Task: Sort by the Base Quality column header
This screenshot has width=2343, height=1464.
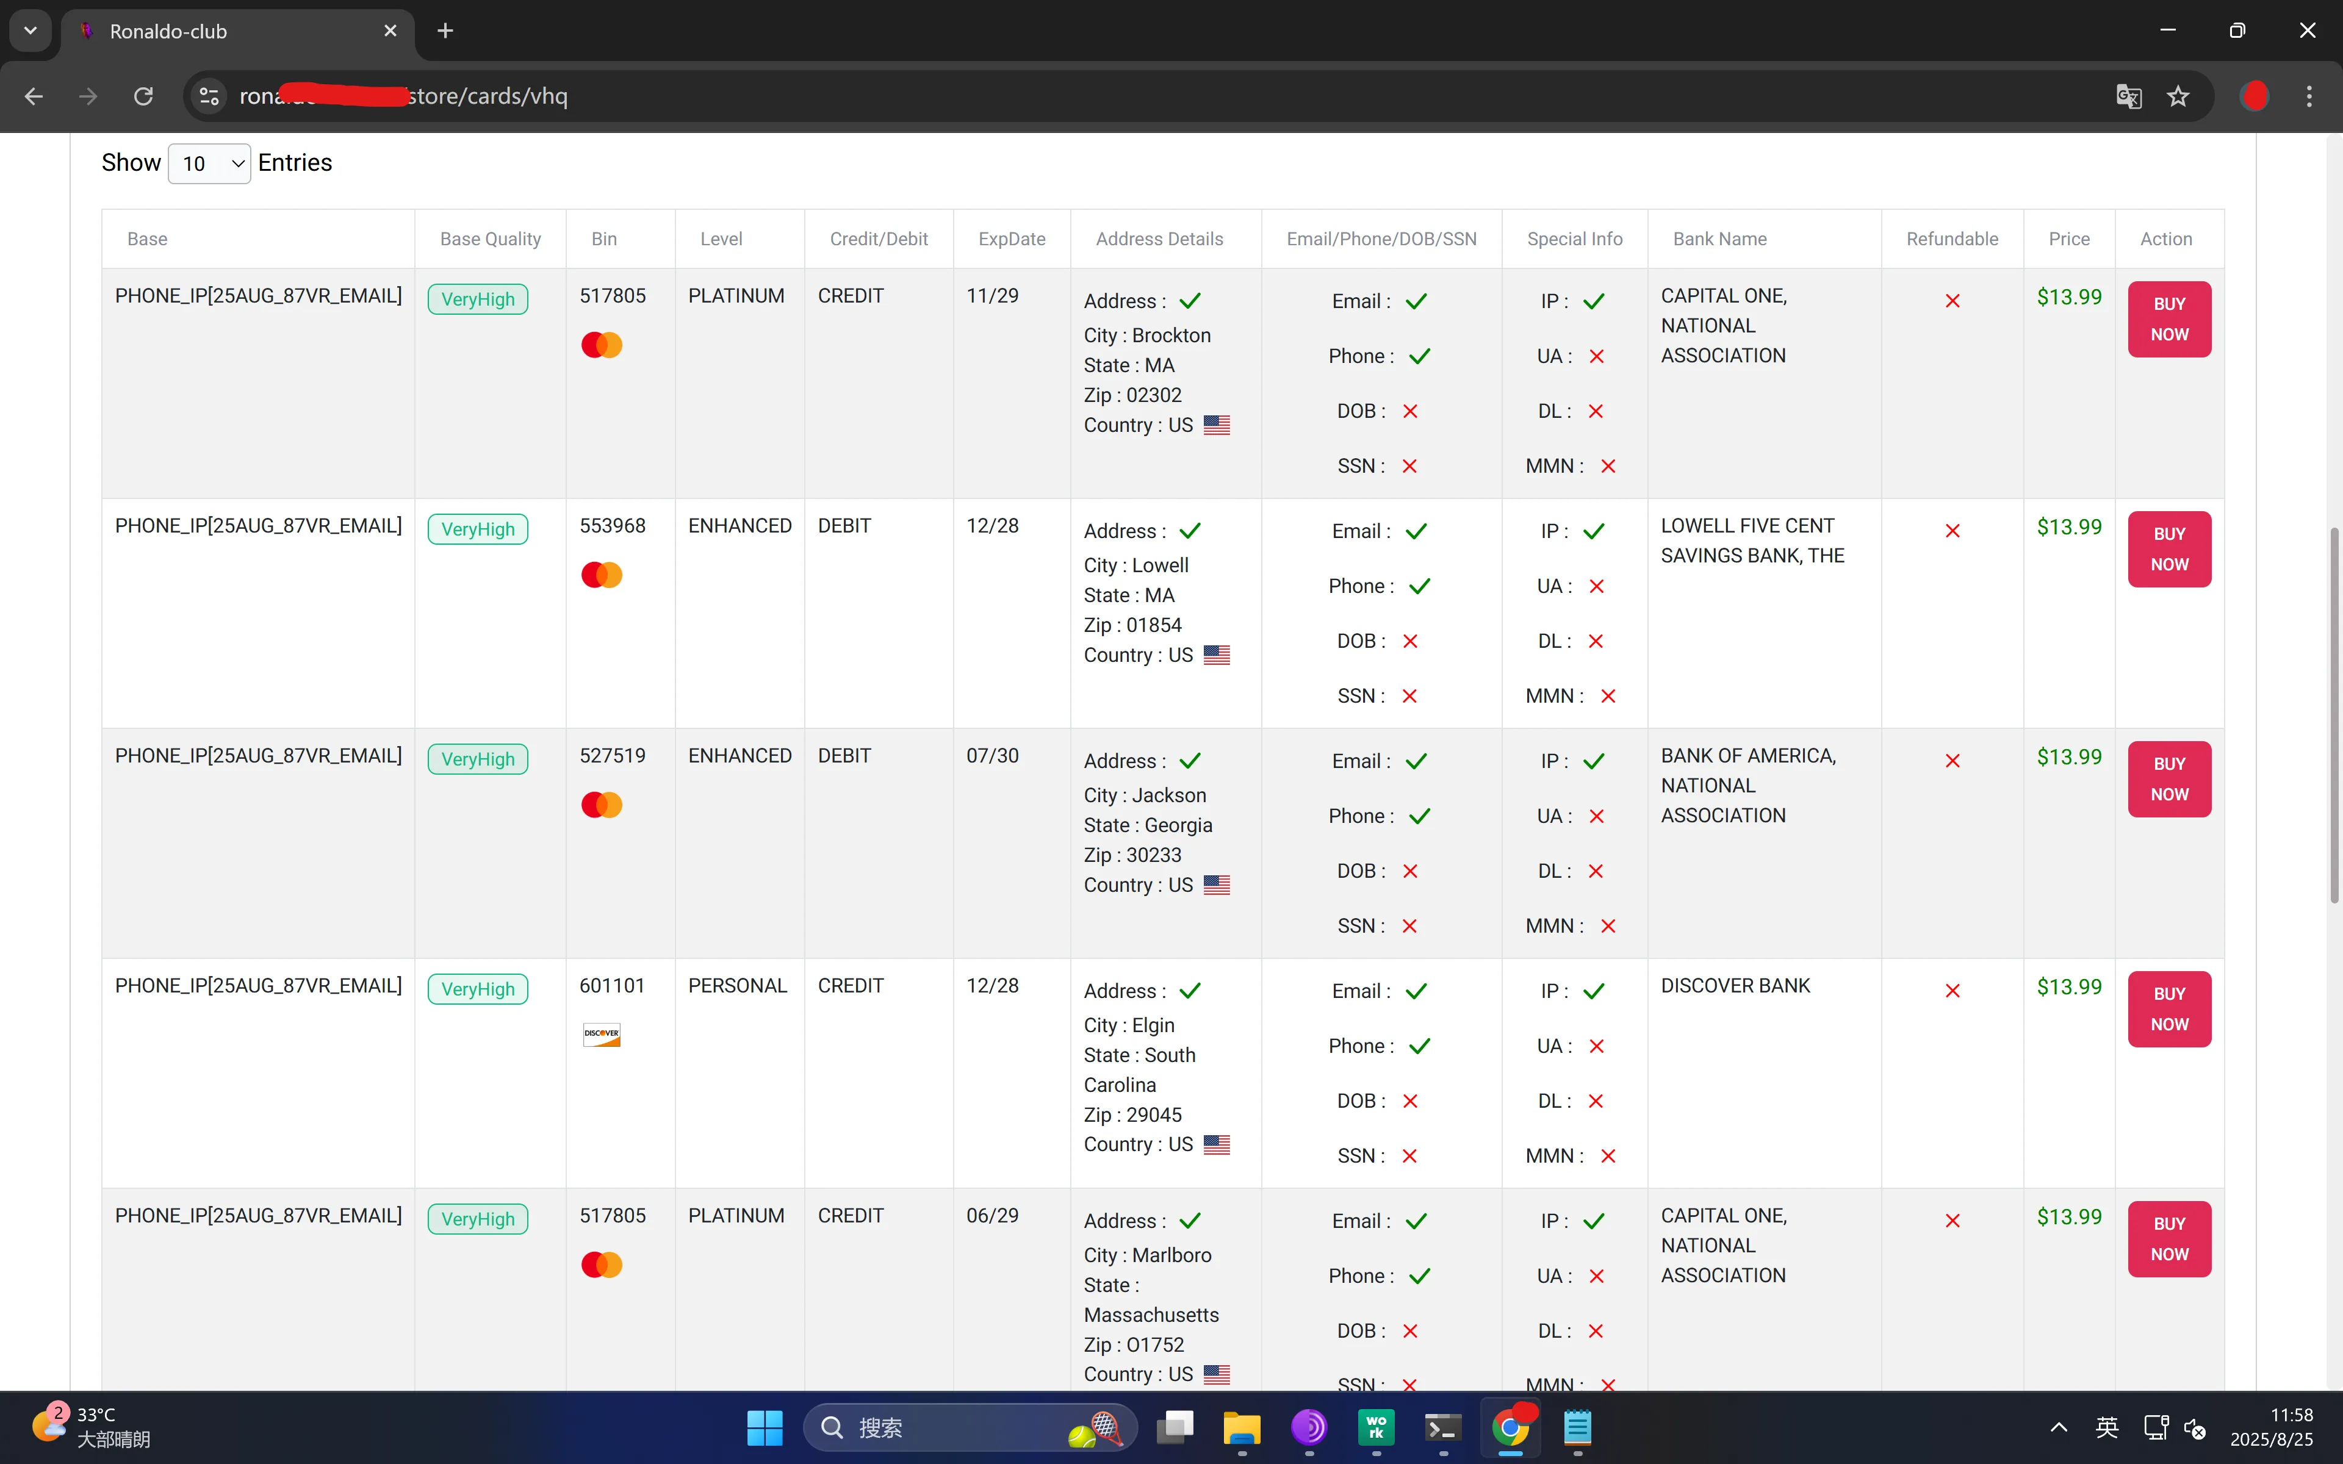Action: tap(490, 238)
